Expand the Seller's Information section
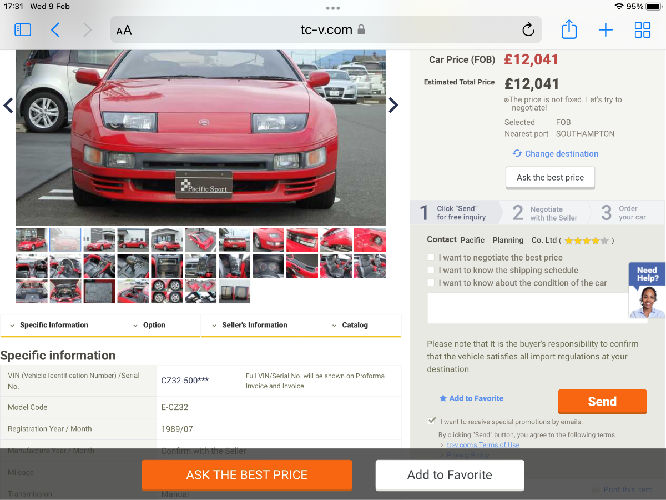 [250, 325]
